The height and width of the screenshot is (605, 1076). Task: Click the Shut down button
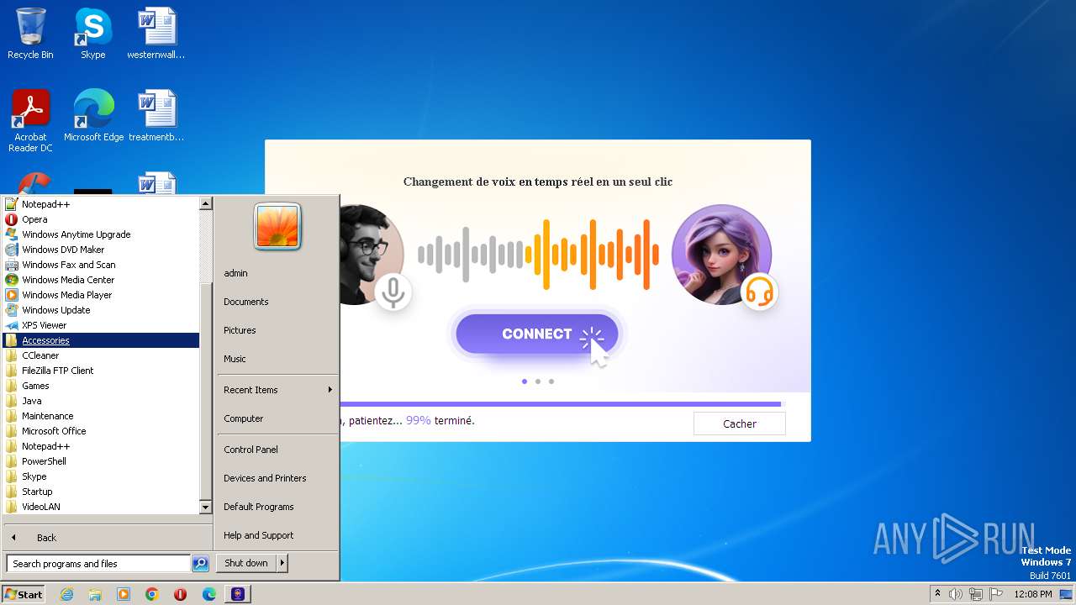pyautogui.click(x=246, y=563)
